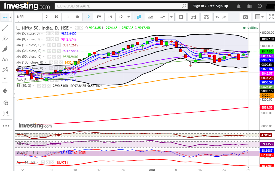
Task: Hide the MA (5, close, 0) indicator
Action: (48, 33)
